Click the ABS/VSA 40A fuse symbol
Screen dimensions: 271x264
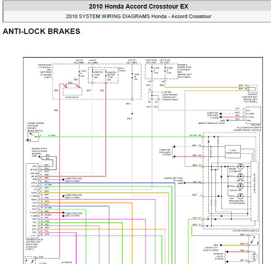point(93,75)
